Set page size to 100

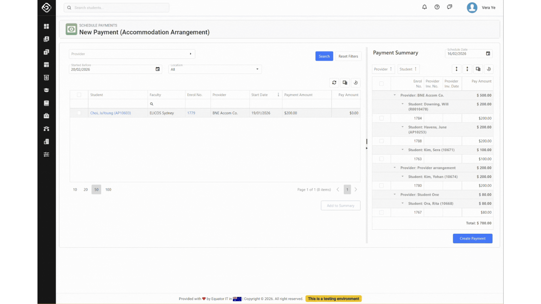[x=108, y=189]
